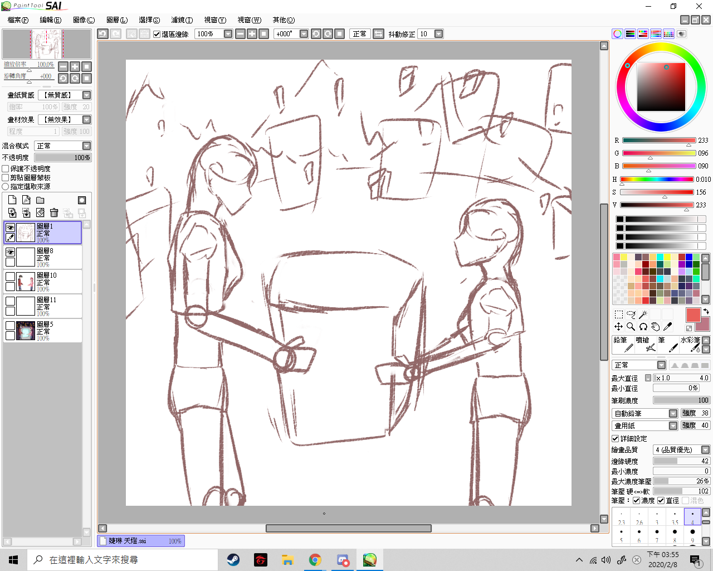Select 指定選取來源 radio option
The height and width of the screenshot is (571, 713).
tap(6, 186)
